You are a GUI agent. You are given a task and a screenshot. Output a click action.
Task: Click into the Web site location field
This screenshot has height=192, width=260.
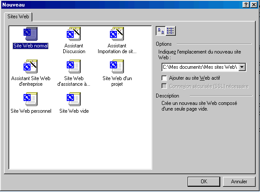coord(200,67)
